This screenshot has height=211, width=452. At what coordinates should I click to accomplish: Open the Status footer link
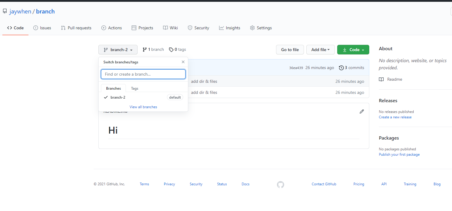pos(222,184)
